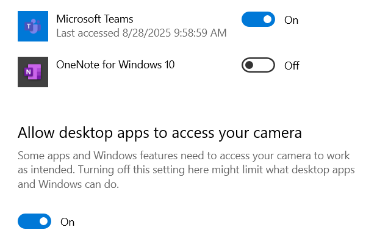377x241 pixels.
Task: Click the OneNote for Windows 10 icon
Action: [x=33, y=72]
